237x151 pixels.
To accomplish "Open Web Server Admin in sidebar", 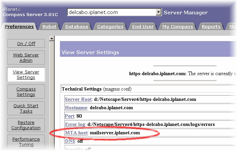I will (26, 57).
